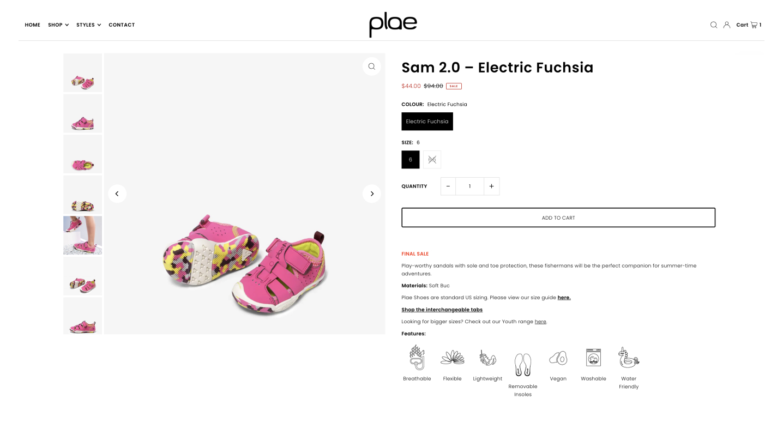Screen dimensions: 783x441
Task: Open Shop the interchangeable tabs link
Action: (442, 310)
